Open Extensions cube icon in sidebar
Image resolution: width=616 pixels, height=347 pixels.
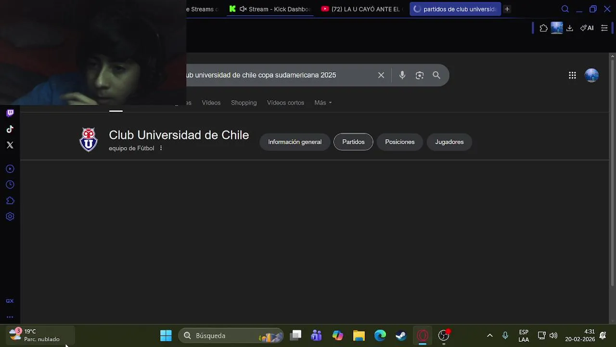[10, 200]
